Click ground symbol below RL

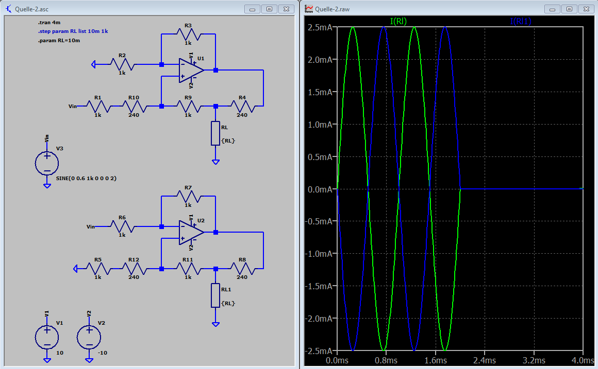pyautogui.click(x=215, y=162)
